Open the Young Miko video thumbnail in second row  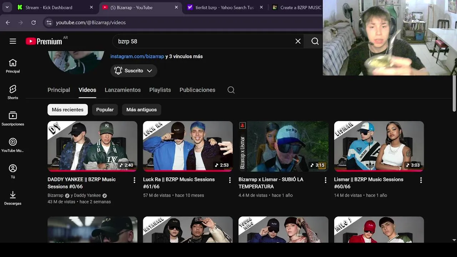[x=283, y=230]
